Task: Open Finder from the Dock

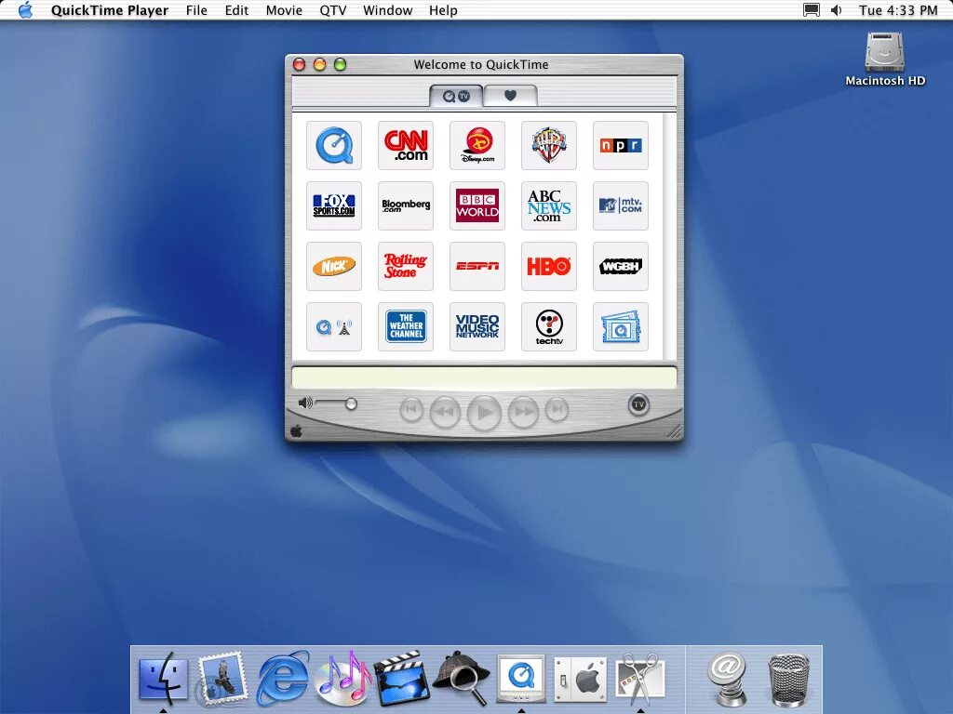Action: (x=163, y=678)
